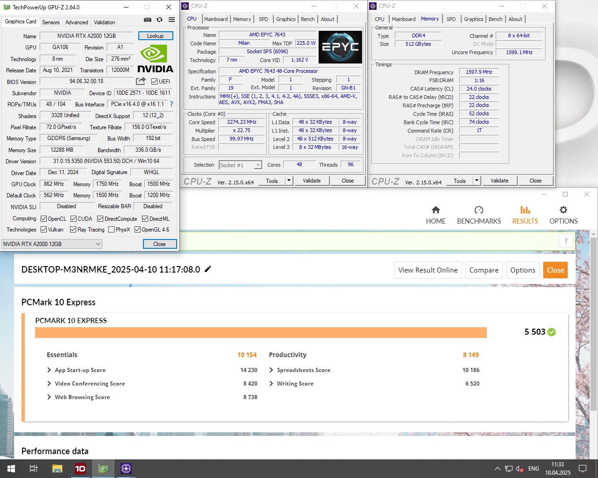This screenshot has height=478, width=598.
Task: Toggle the OpenGL 4.6 checkbox
Action: pyautogui.click(x=138, y=229)
